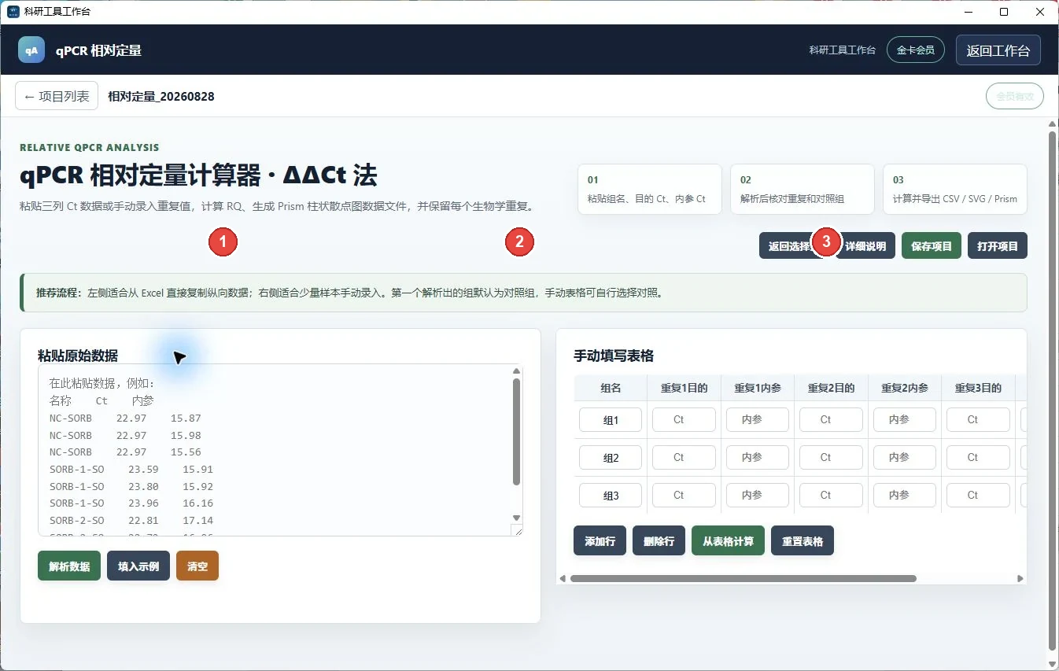This screenshot has width=1059, height=671.
Task: Click the 返回选择 button
Action: (789, 245)
